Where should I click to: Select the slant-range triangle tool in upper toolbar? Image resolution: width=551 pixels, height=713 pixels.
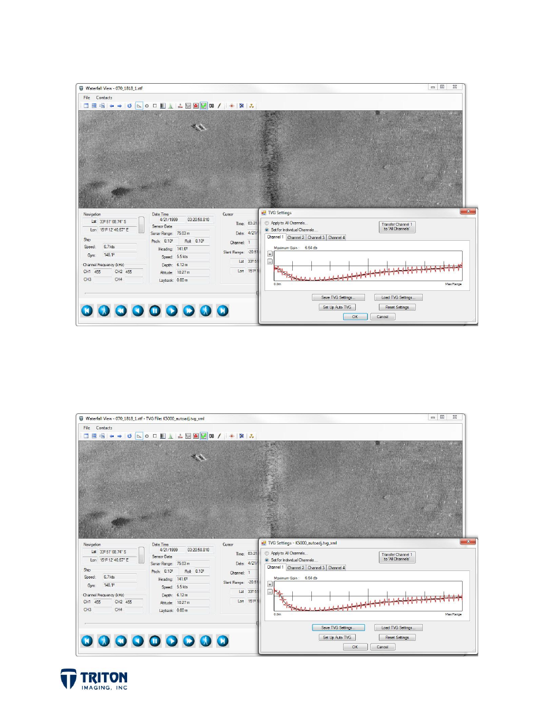139,106
